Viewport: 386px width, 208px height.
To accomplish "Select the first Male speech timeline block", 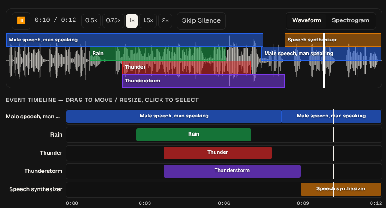I will pyautogui.click(x=174, y=117).
